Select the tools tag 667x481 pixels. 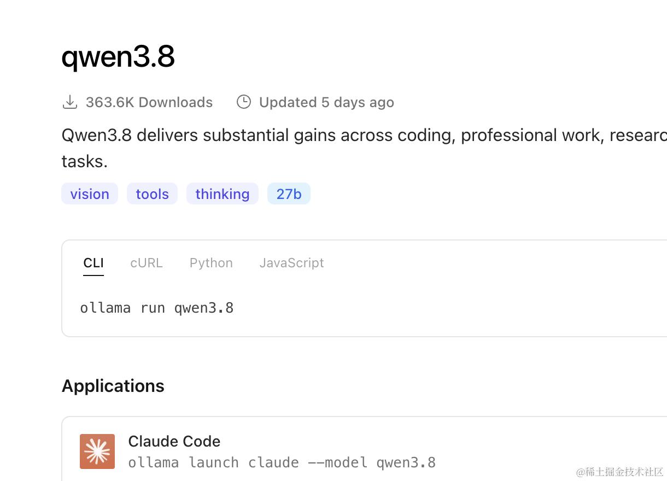point(152,194)
